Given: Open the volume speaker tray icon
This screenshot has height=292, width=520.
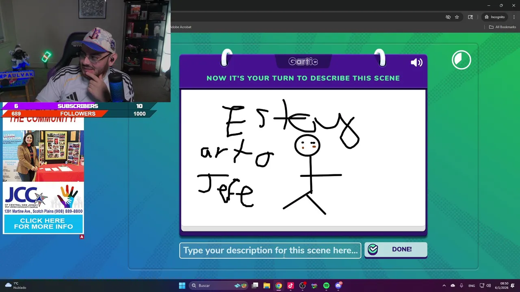Looking at the screenshot, I should [488, 286].
